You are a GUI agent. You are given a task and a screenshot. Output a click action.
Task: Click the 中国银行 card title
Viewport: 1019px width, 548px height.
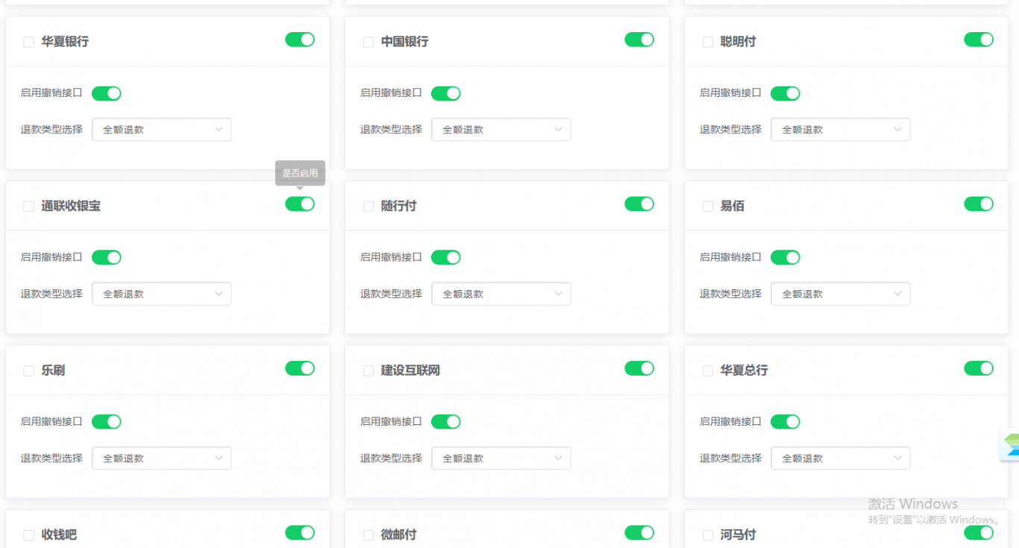tap(405, 42)
